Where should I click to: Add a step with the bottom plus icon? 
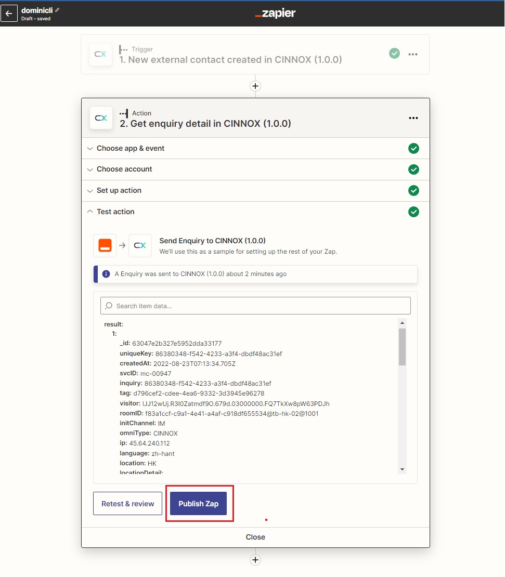(x=255, y=560)
